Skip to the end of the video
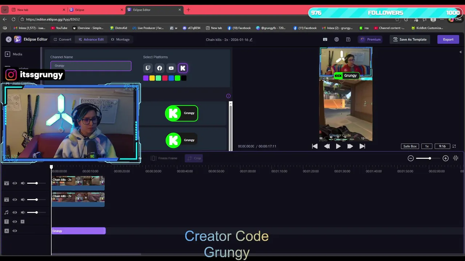Viewport: 465px width, 261px height. tap(362, 146)
